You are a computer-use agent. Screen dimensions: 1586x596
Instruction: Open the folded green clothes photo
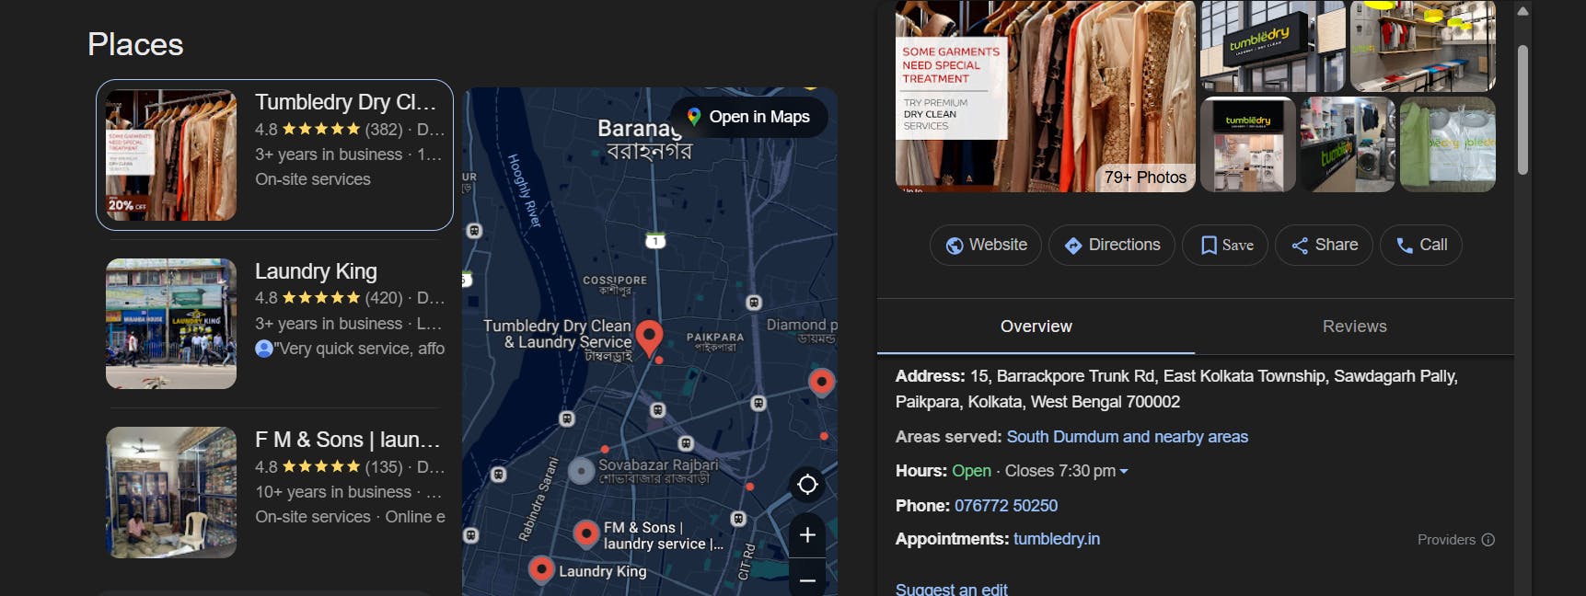point(1448,144)
